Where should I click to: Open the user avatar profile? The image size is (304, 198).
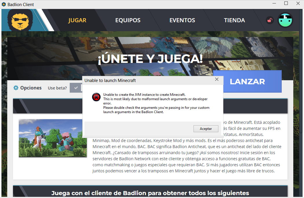(285, 20)
